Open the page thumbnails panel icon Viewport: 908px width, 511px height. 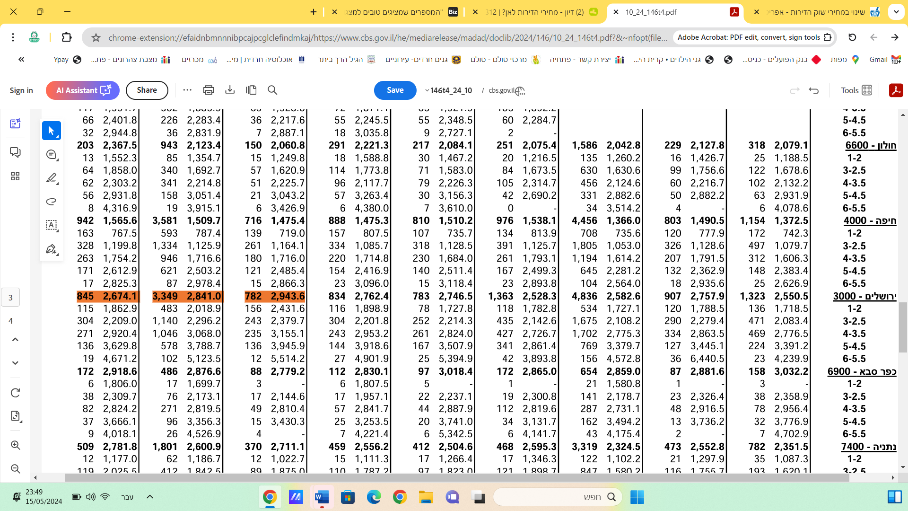(15, 176)
